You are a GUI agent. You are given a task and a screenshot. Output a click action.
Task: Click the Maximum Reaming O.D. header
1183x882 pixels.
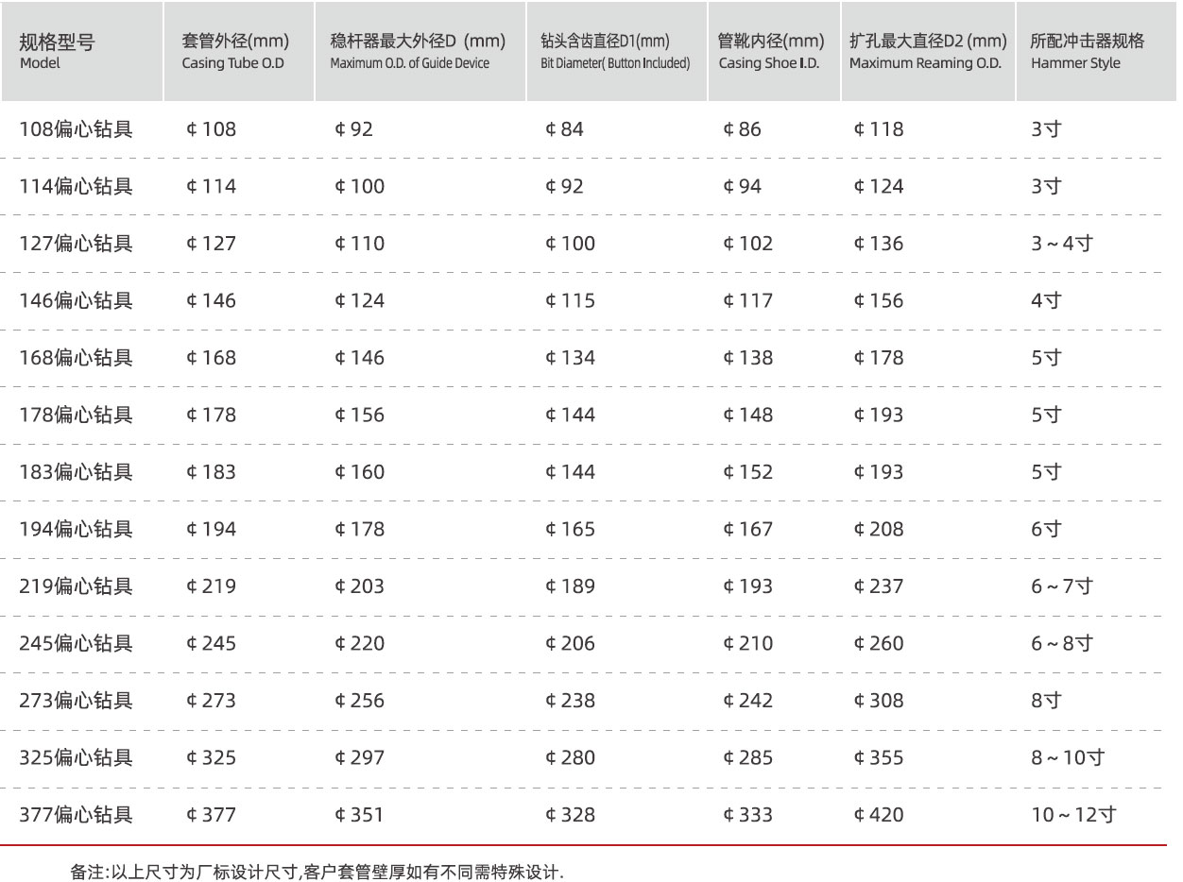click(x=927, y=52)
